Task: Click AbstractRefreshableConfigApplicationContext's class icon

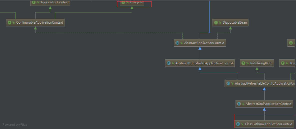Action: coord(228,84)
